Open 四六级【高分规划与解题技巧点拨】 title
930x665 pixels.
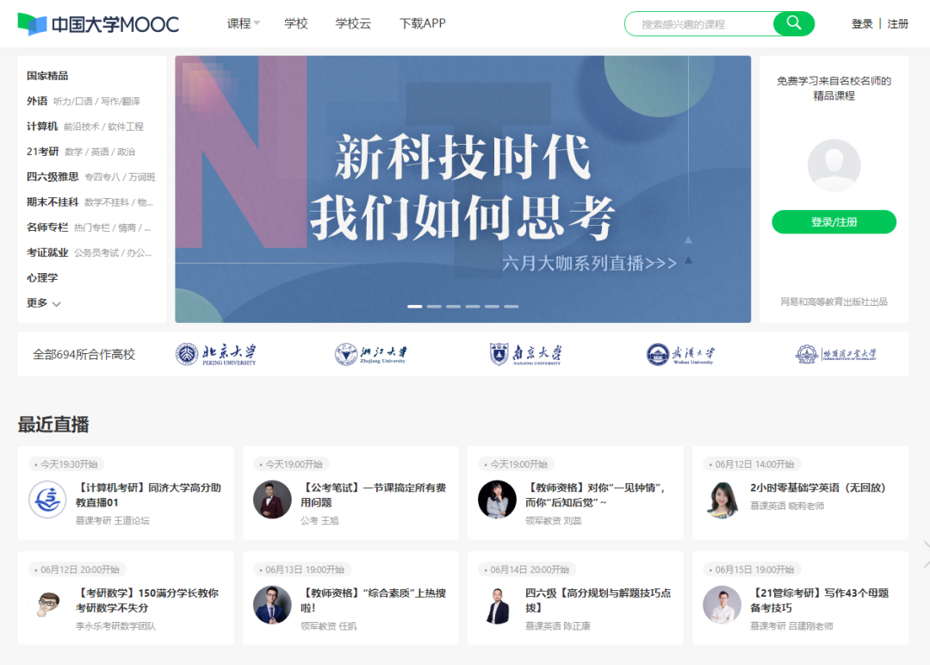tap(598, 600)
